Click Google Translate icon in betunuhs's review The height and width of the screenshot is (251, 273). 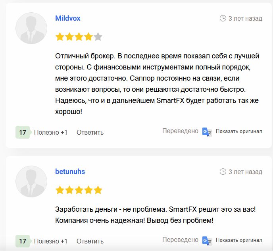(207, 240)
